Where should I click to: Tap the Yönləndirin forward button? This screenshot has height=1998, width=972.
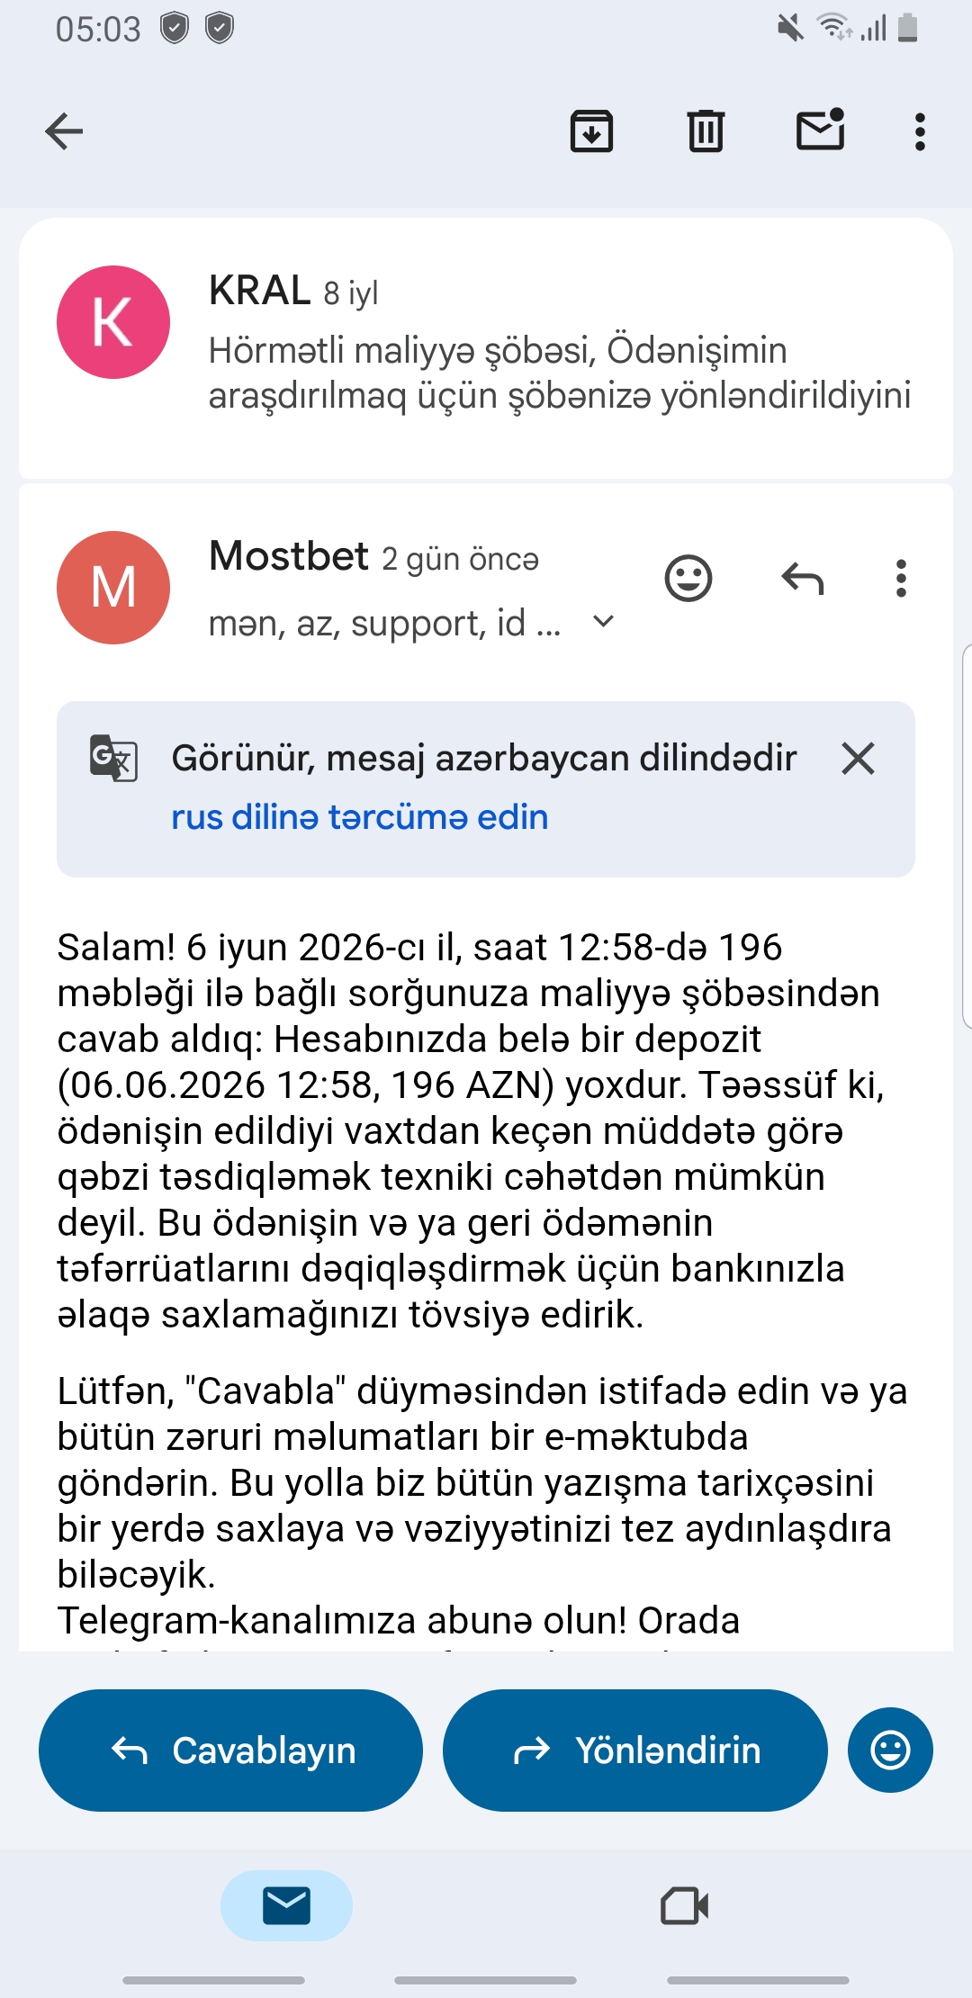[634, 1750]
